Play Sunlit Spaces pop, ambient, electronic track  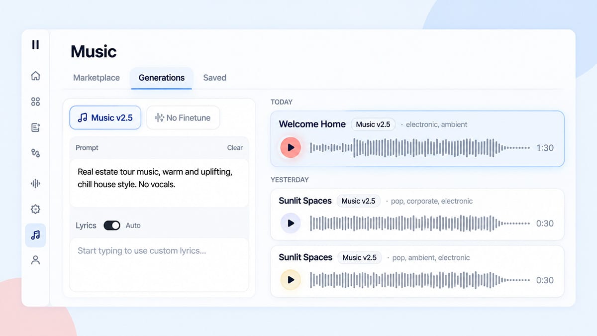(x=291, y=280)
